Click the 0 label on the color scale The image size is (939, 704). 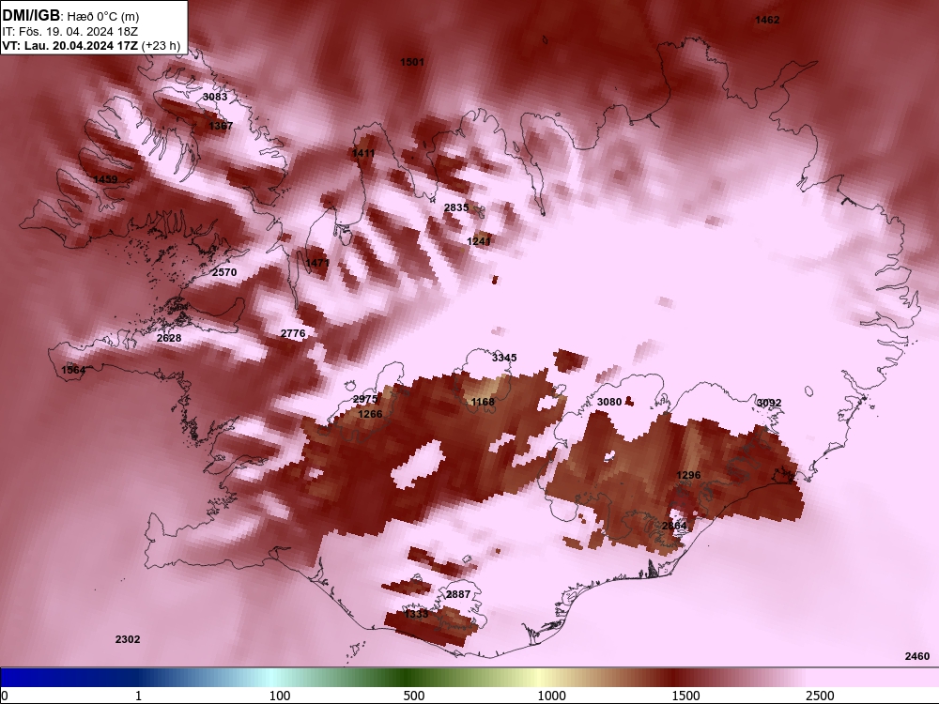click(5, 696)
